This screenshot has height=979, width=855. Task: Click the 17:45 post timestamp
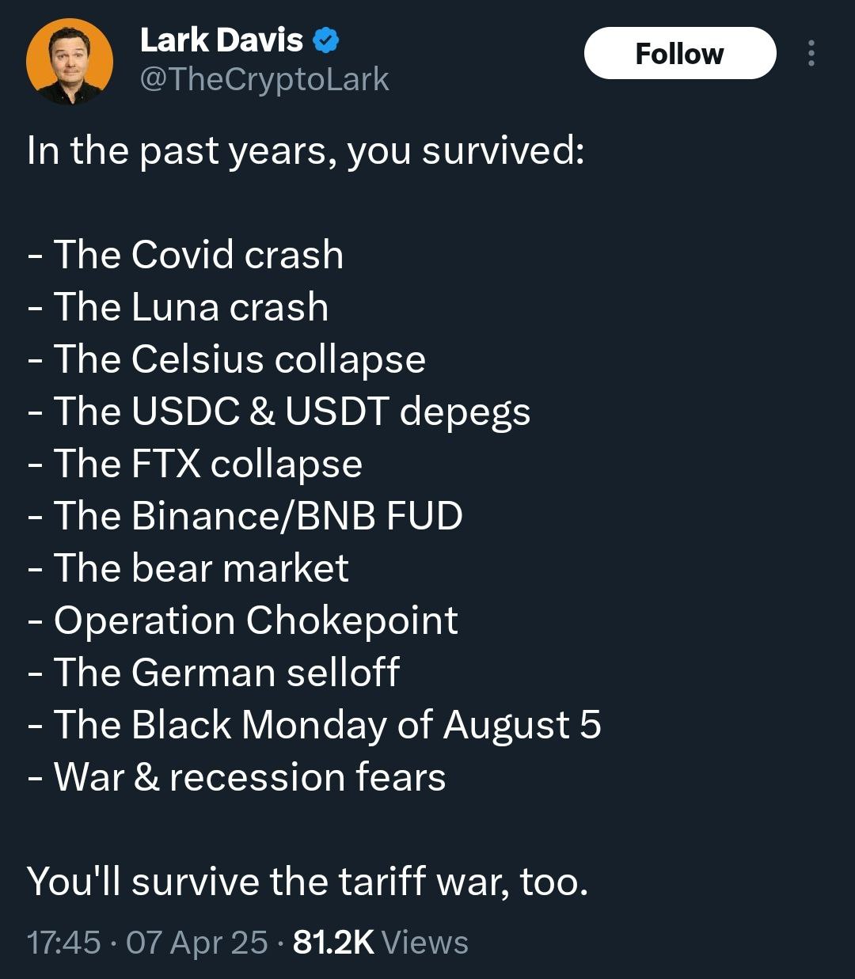pyautogui.click(x=63, y=943)
